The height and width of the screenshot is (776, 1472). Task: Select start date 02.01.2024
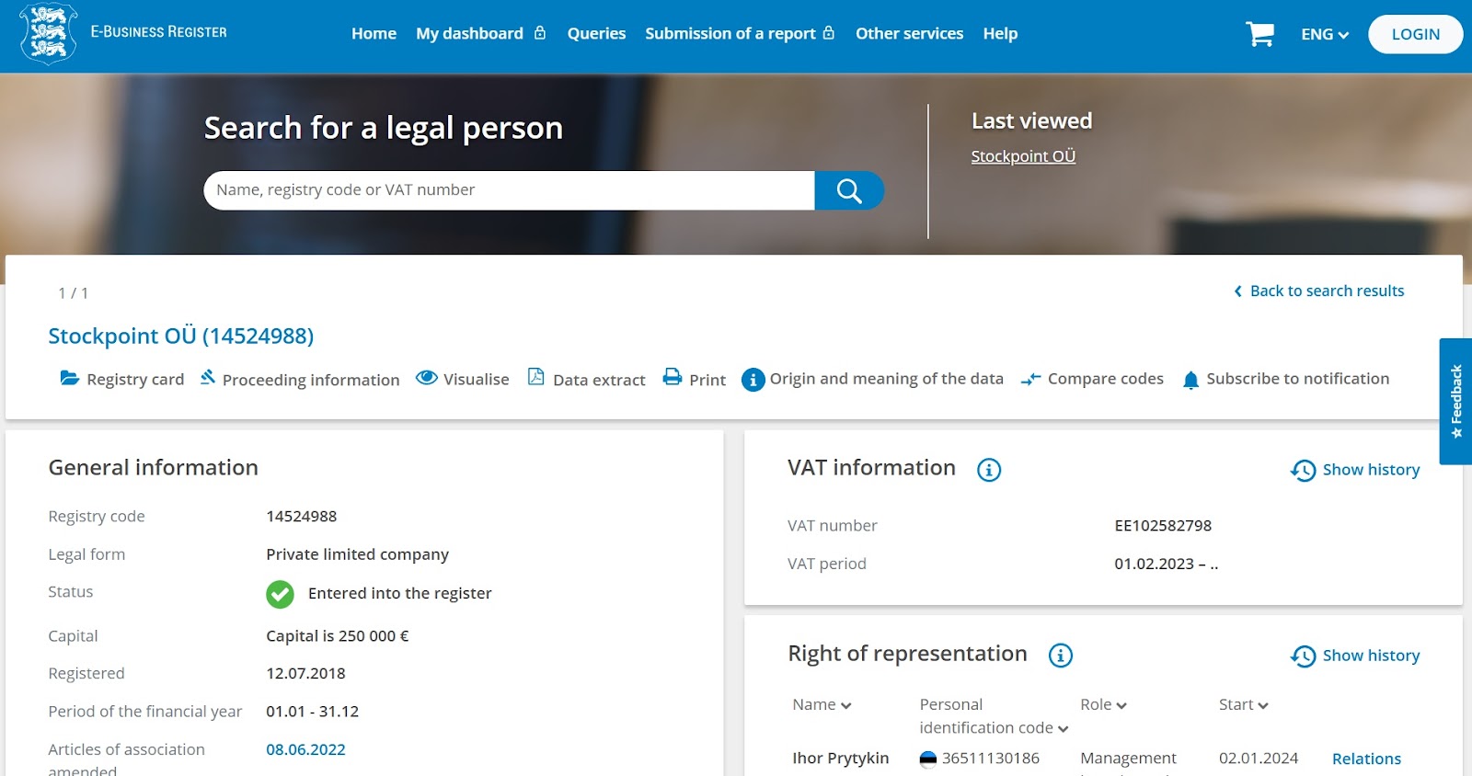[x=1258, y=759]
